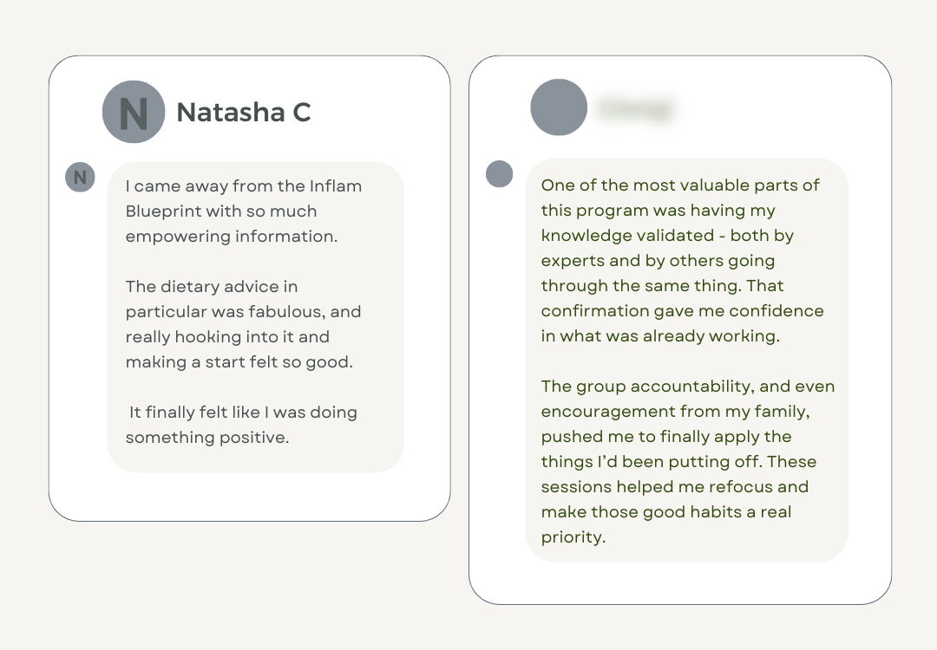The height and width of the screenshot is (650, 937).
Task: Click the 'confirmation gave me confidence' line
Action: (682, 310)
